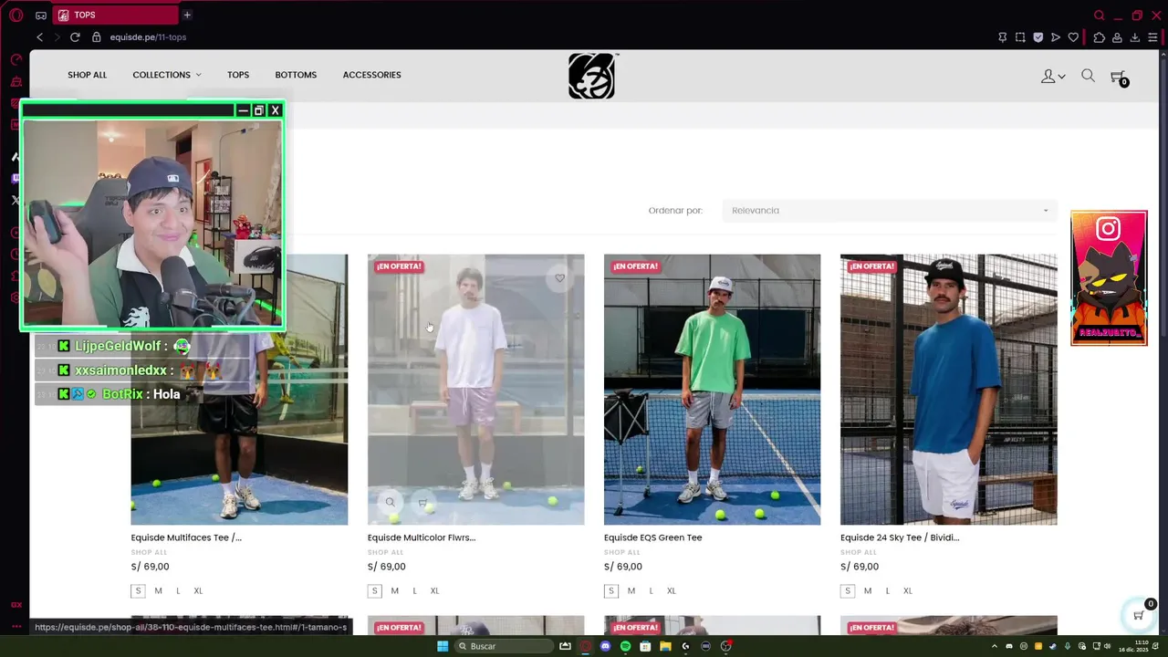This screenshot has width=1168, height=657.
Task: Reload the current page
Action: tap(75, 37)
